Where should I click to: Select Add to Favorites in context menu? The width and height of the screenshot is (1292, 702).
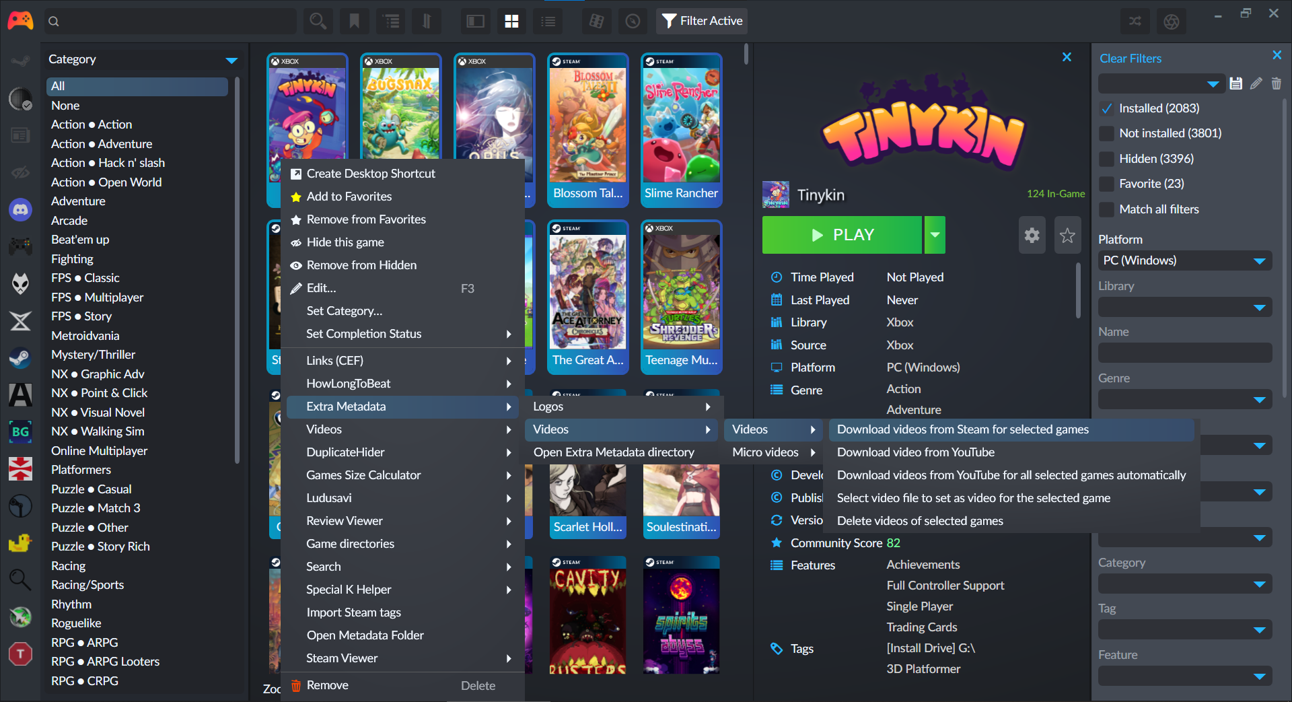pos(402,197)
